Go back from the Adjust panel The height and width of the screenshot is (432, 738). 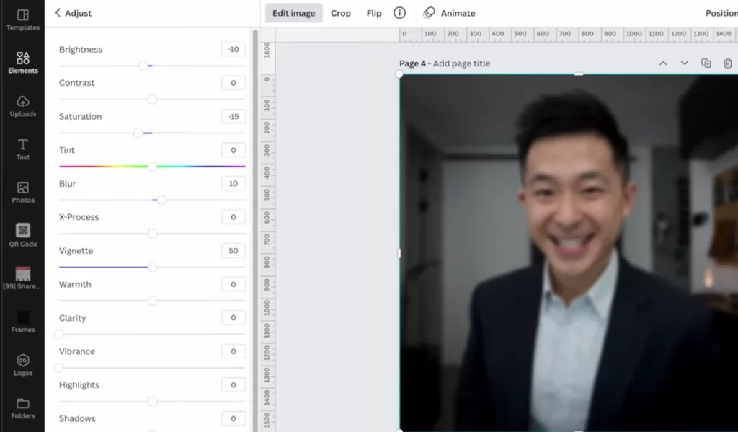58,13
